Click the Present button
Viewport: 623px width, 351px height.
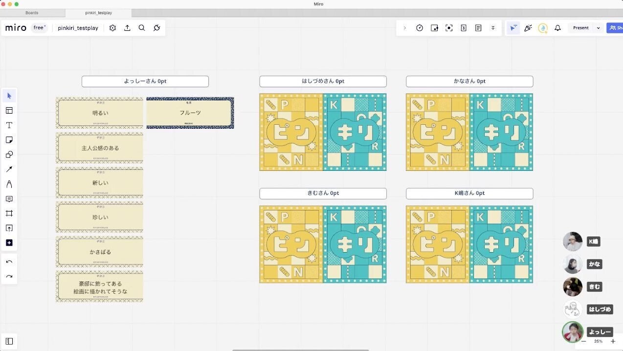pos(581,28)
